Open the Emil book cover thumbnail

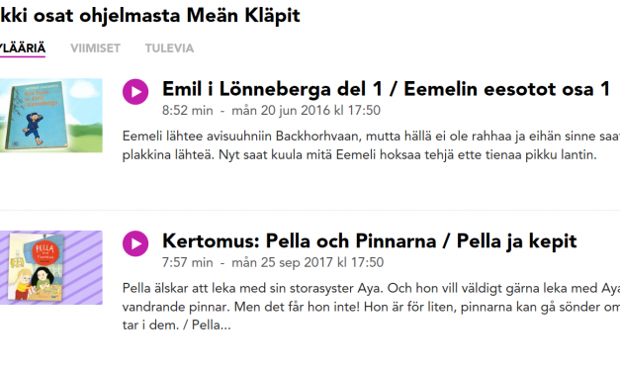tap(51, 115)
